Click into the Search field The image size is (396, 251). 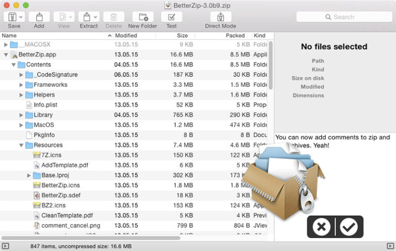[x=343, y=17]
